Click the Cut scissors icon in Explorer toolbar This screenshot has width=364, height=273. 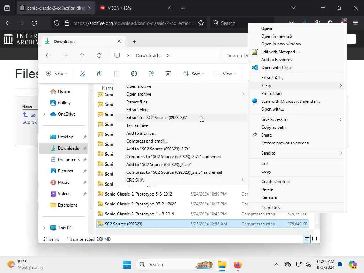pyautogui.click(x=82, y=74)
